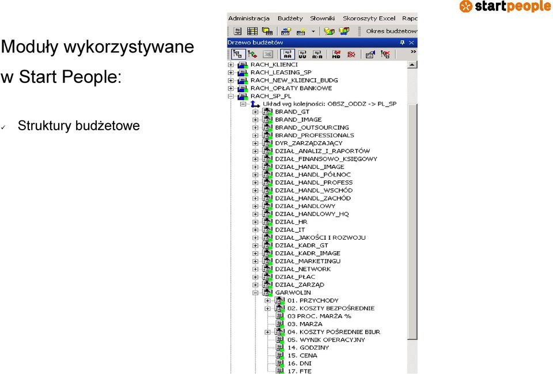Open the dropdown arrow beside the star icon

point(313,31)
